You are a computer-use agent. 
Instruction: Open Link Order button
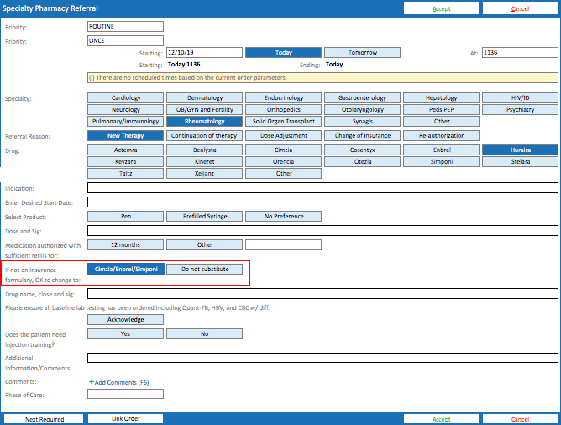(126, 418)
